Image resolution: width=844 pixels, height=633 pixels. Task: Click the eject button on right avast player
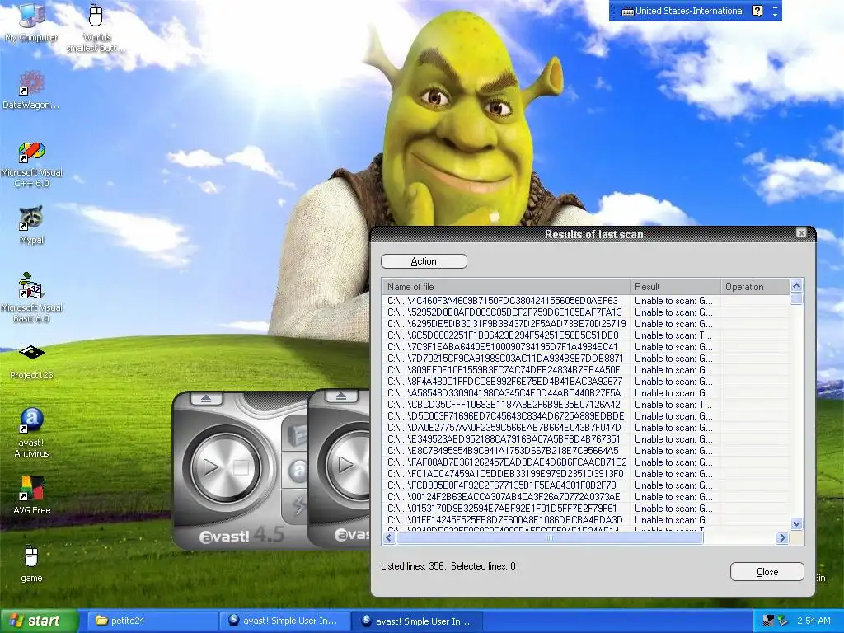click(340, 396)
